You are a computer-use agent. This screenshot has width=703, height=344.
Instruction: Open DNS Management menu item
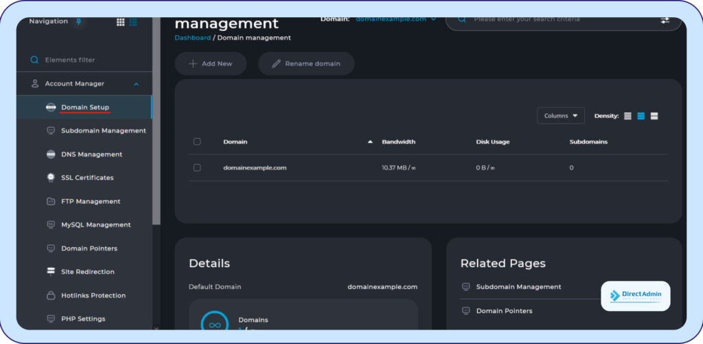pos(91,154)
